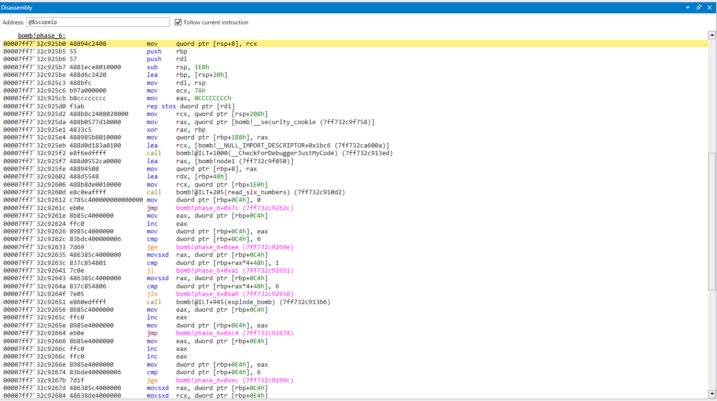Click the jmp target bomb!phase_6+0xc4

(234, 333)
